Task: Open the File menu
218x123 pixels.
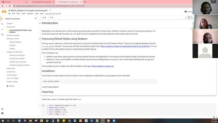Action: pos(9,14)
